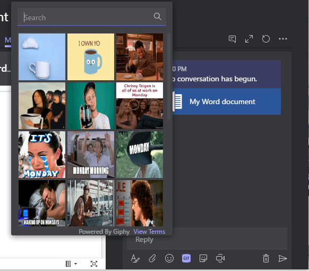309x271 pixels.
Task: Expand tab with the diagonal arrows icon
Action: pyautogui.click(x=249, y=39)
